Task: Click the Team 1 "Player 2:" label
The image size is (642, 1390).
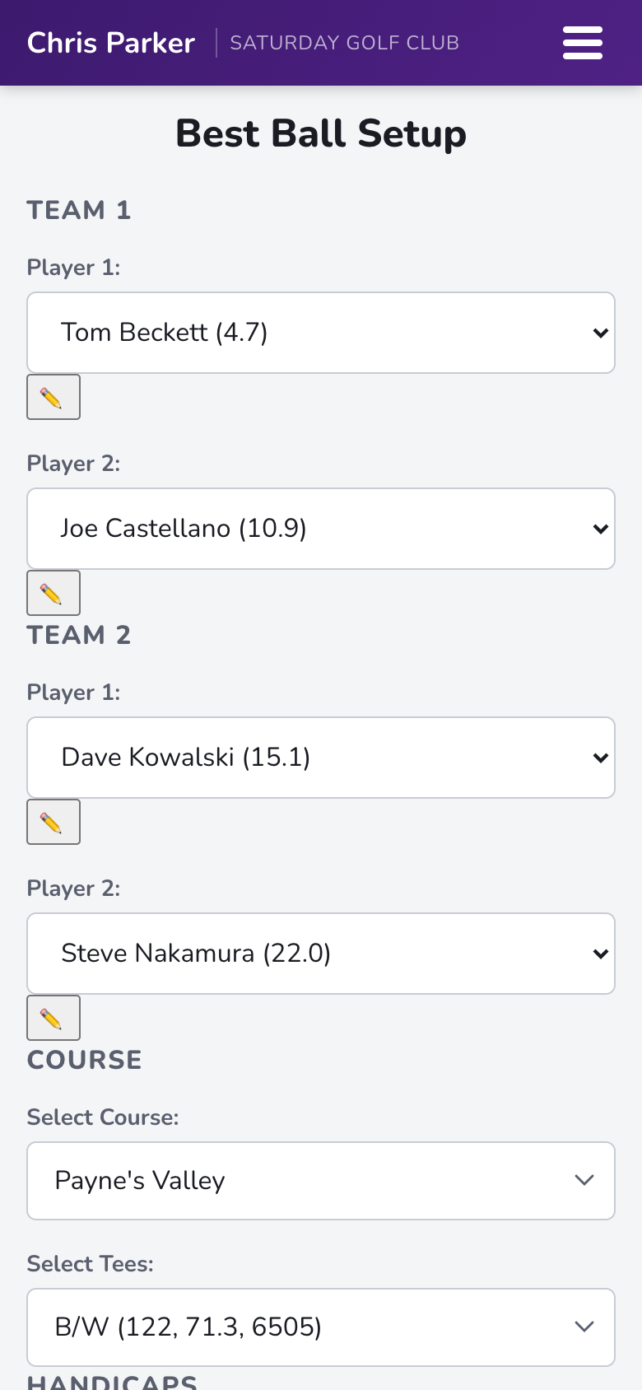Action: (73, 464)
